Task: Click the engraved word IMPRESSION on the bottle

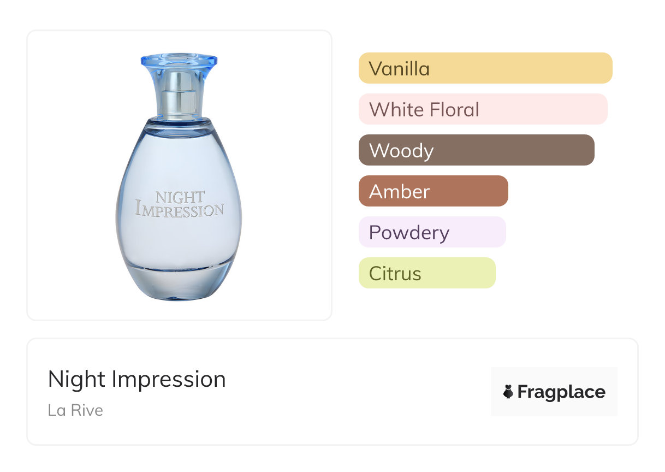Action: pyautogui.click(x=179, y=210)
